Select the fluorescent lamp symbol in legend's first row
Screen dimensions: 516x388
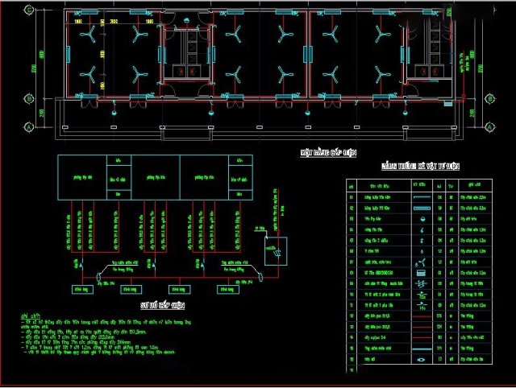(421, 196)
